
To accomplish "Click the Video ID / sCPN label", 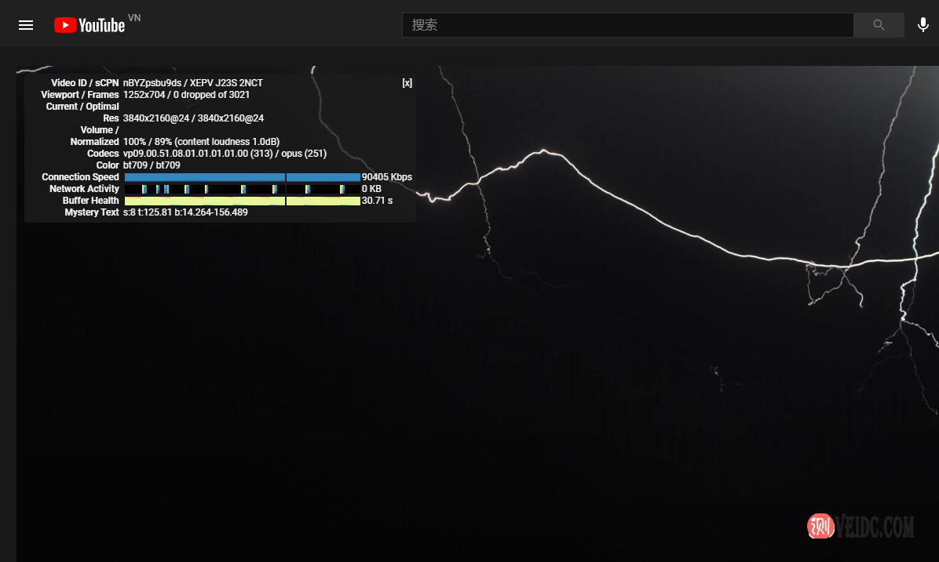I will click(85, 83).
